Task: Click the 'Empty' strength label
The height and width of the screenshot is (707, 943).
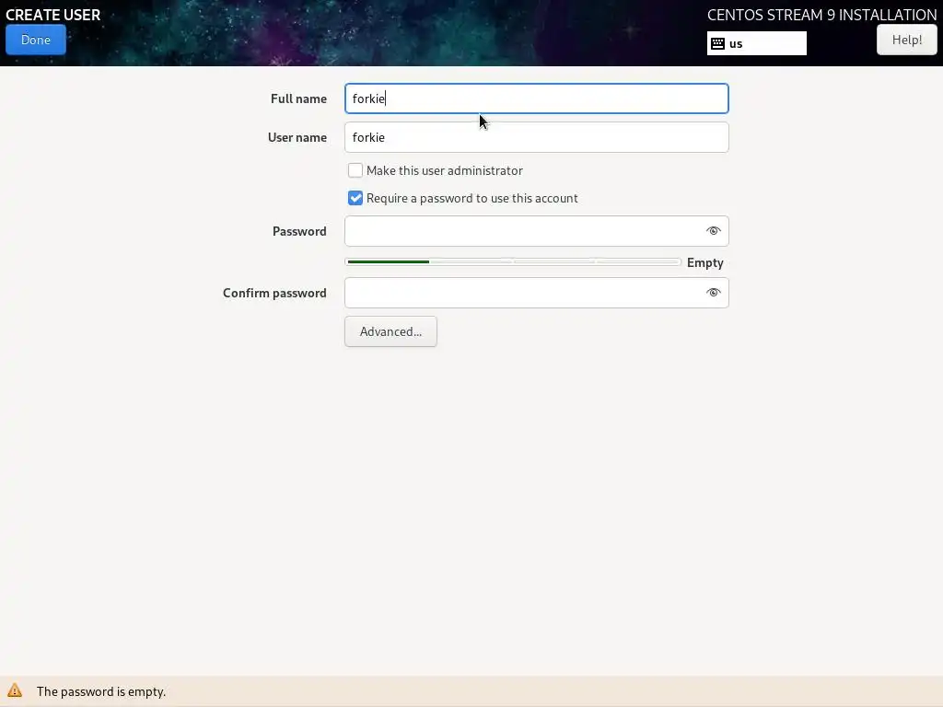Action: tap(704, 262)
